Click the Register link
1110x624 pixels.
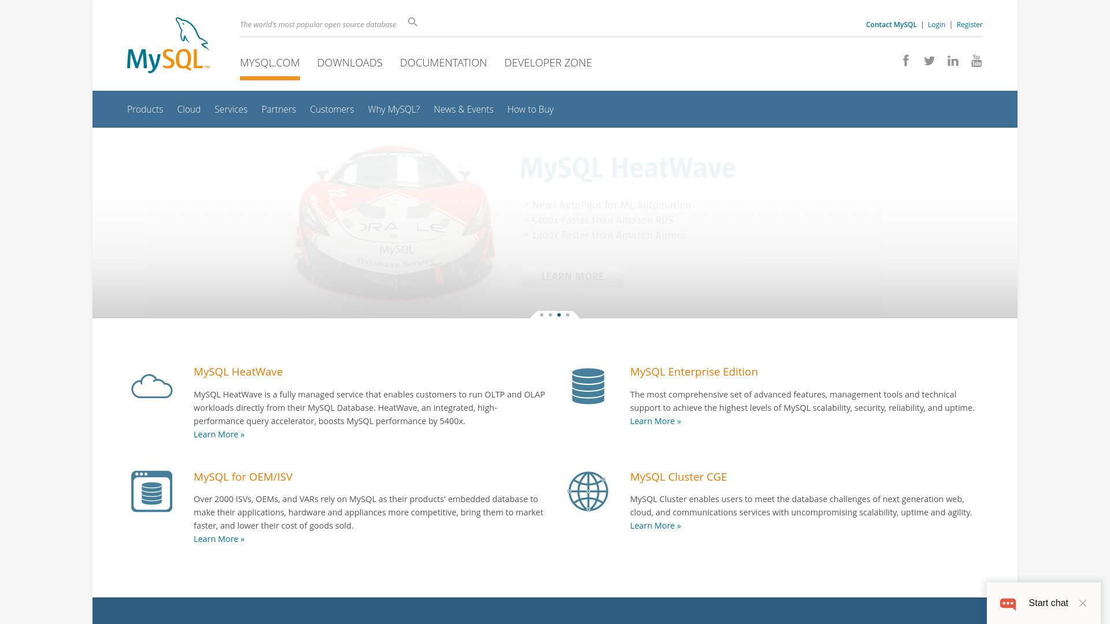tap(970, 24)
